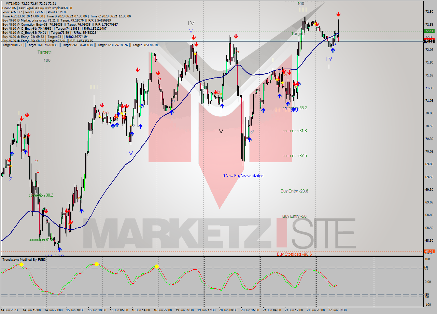The width and height of the screenshot is (437, 314).
Task: Click the green 72.41 price tag on the price axis
Action: [x=429, y=31]
